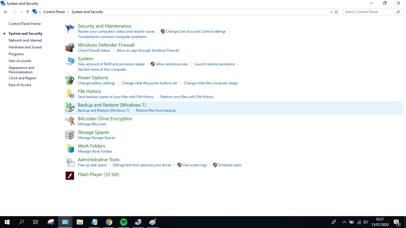Image resolution: width=406 pixels, height=228 pixels.
Task: Open taskbar Search magnifier
Action: 21,222
